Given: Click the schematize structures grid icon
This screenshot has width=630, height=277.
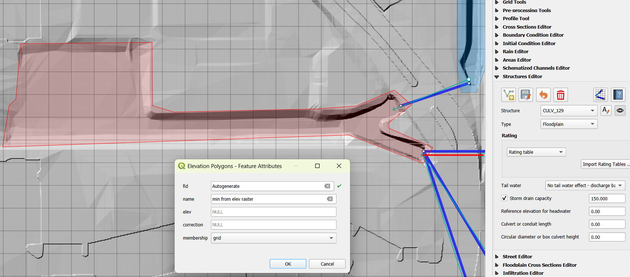Looking at the screenshot, I should point(600,95).
